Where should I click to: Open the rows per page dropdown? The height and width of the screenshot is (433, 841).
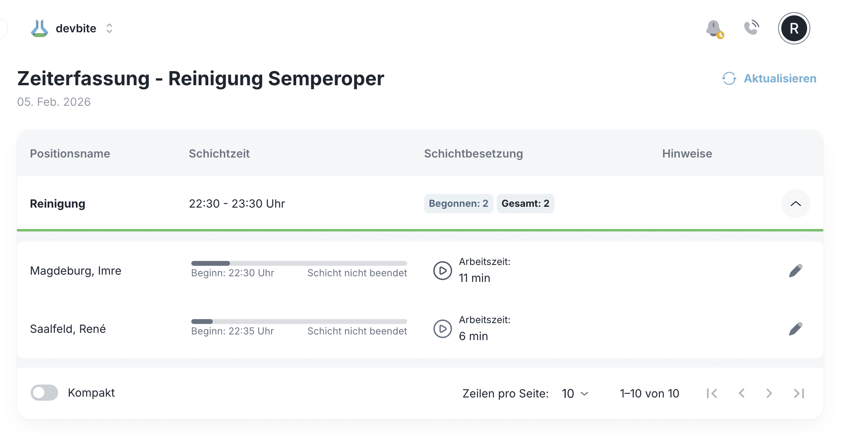point(575,393)
